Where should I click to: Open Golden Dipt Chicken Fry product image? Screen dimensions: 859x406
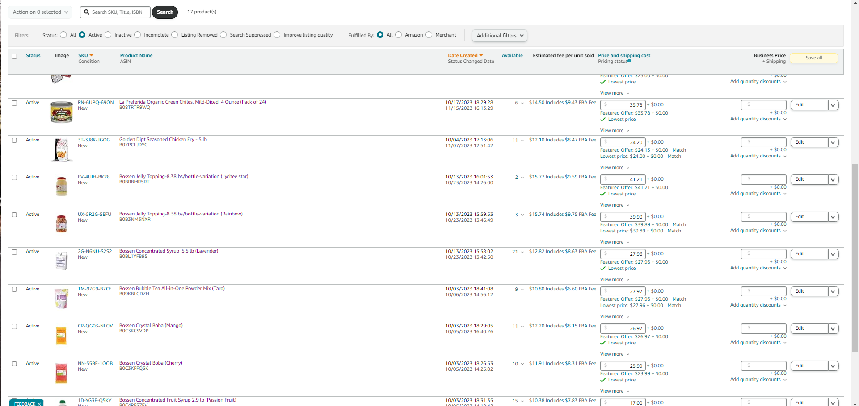click(x=62, y=149)
